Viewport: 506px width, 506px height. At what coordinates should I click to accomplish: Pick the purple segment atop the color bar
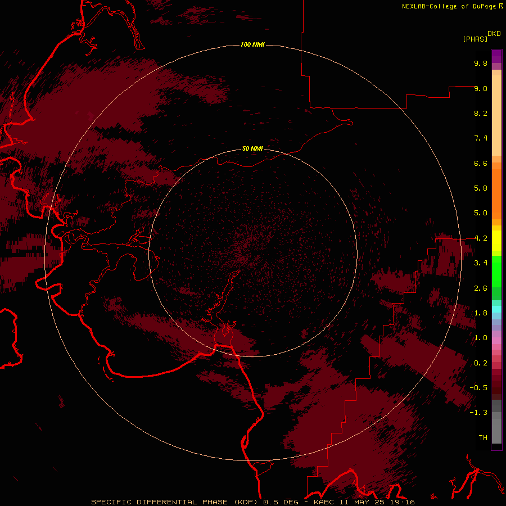496,56
